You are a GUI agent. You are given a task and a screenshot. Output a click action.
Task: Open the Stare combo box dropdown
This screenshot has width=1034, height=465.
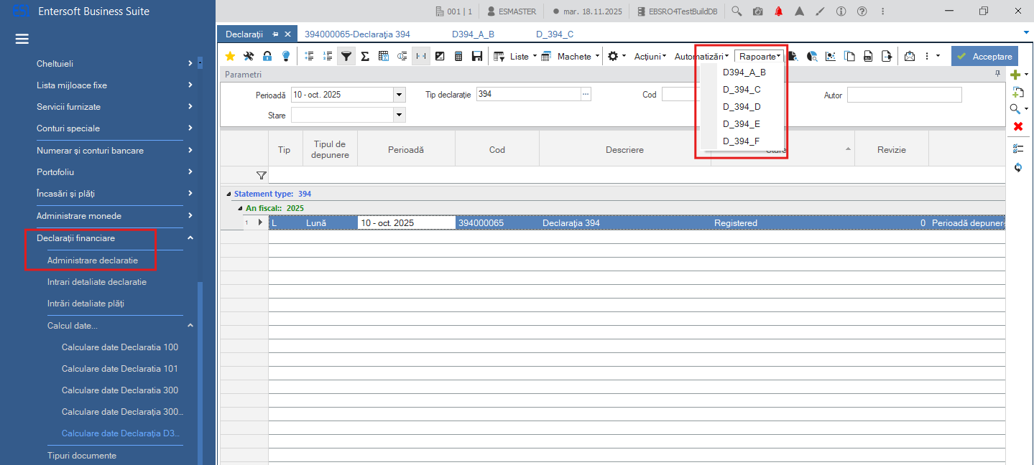pos(400,115)
